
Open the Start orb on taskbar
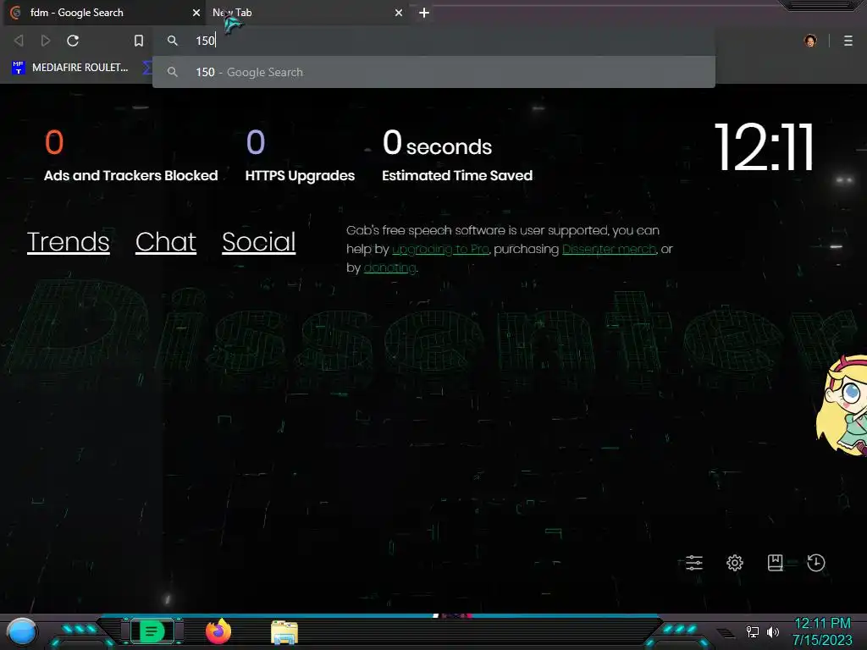click(22, 631)
